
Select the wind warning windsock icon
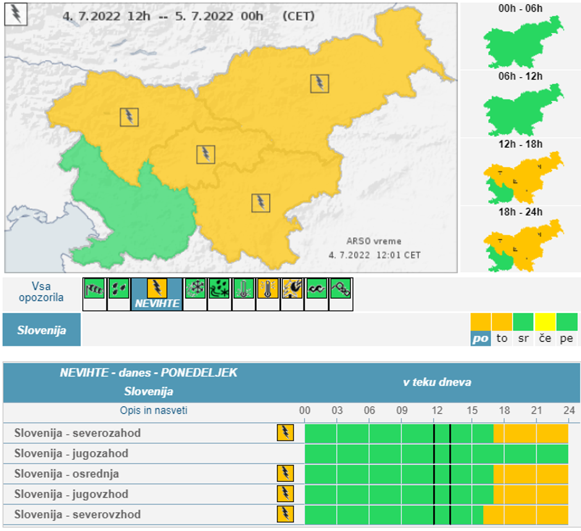tap(95, 288)
